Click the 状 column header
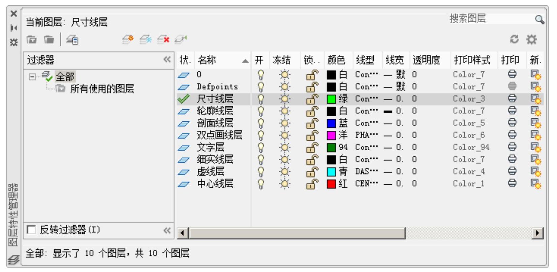 (185, 60)
